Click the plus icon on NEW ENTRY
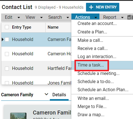Viewport: 133px width, 119px height. click(x=91, y=7)
